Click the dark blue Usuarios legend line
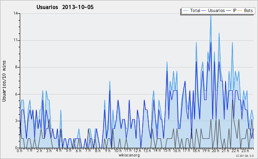This screenshot has height=159, width=258. pos(204,11)
